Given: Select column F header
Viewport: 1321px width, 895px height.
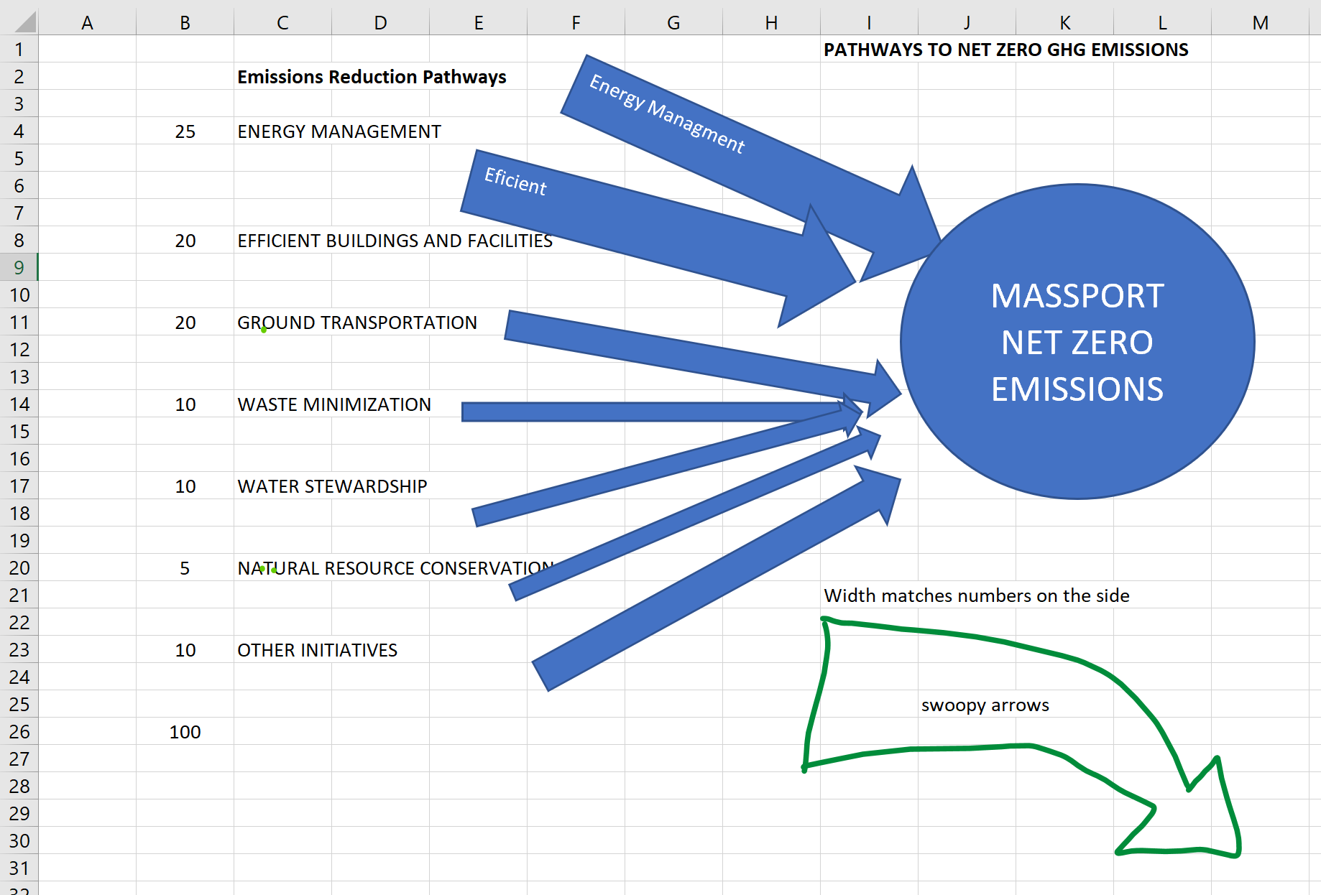Looking at the screenshot, I should click(576, 23).
